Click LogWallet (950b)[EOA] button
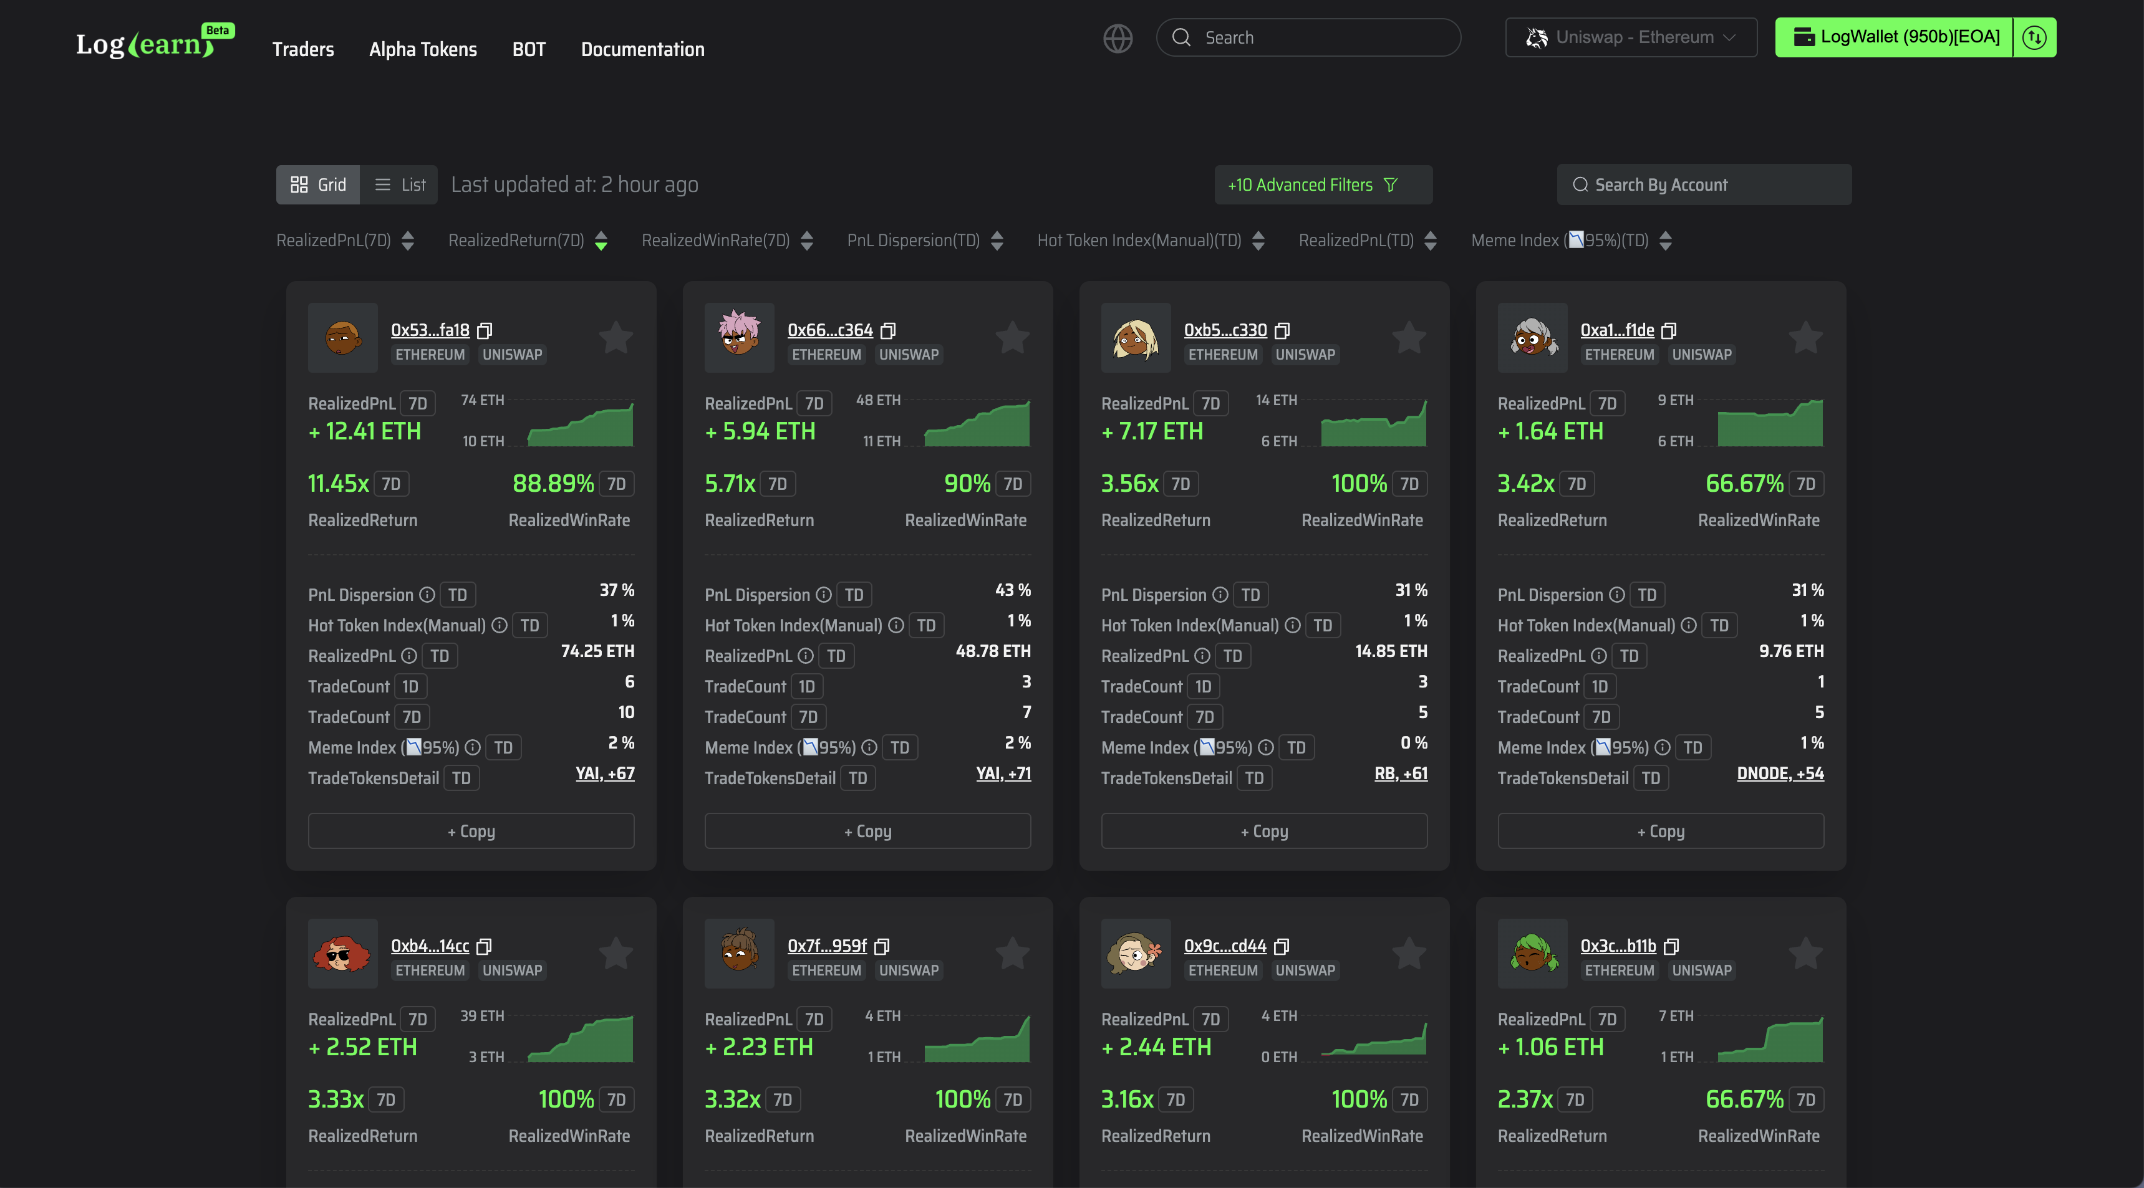 pos(1893,37)
